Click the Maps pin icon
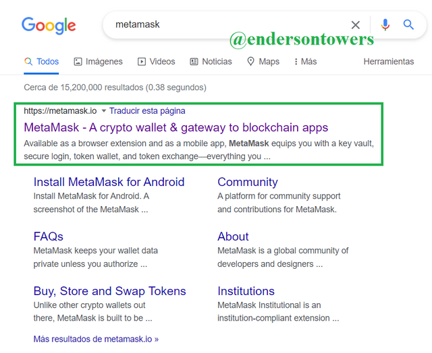The image size is (432, 353). point(250,61)
